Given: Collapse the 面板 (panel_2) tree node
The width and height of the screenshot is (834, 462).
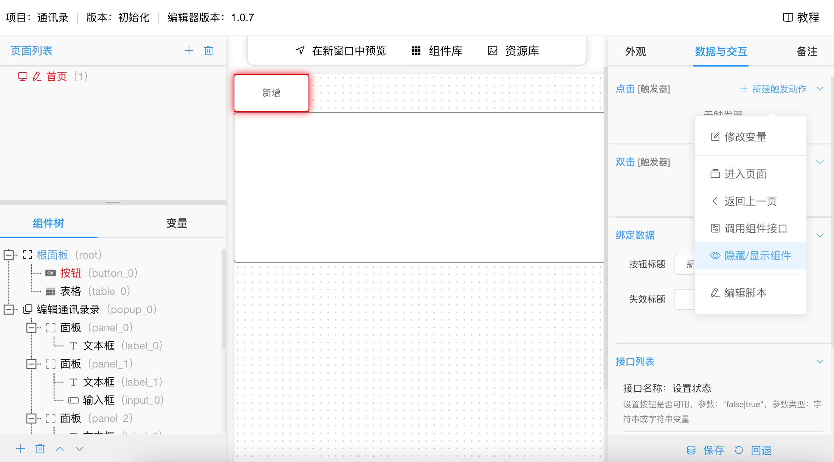Looking at the screenshot, I should click(31, 418).
